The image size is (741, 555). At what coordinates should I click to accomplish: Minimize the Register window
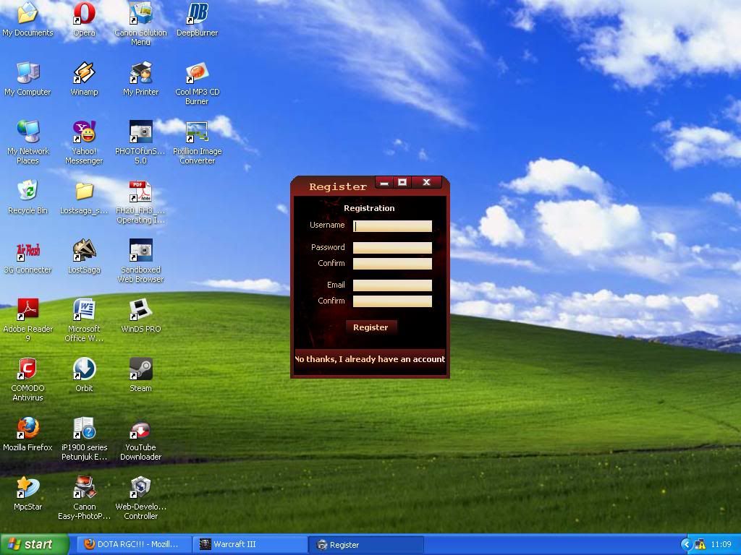tap(384, 183)
